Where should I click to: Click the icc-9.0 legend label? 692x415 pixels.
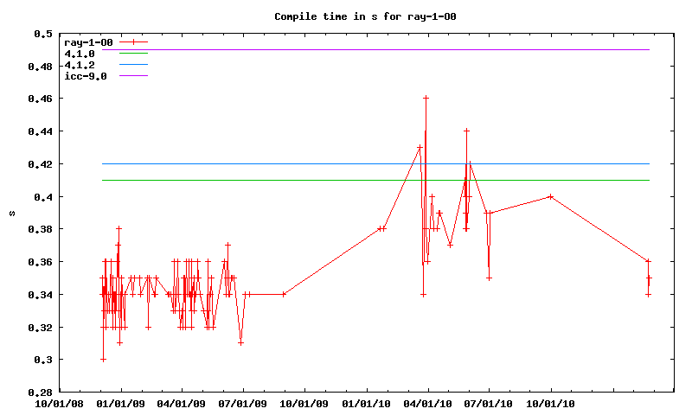click(x=86, y=76)
